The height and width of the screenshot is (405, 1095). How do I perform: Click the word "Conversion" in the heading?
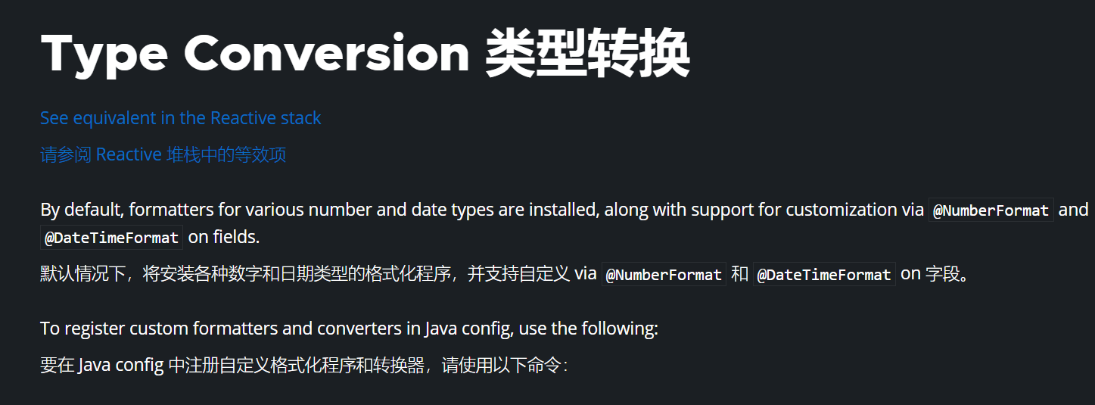tap(326, 55)
